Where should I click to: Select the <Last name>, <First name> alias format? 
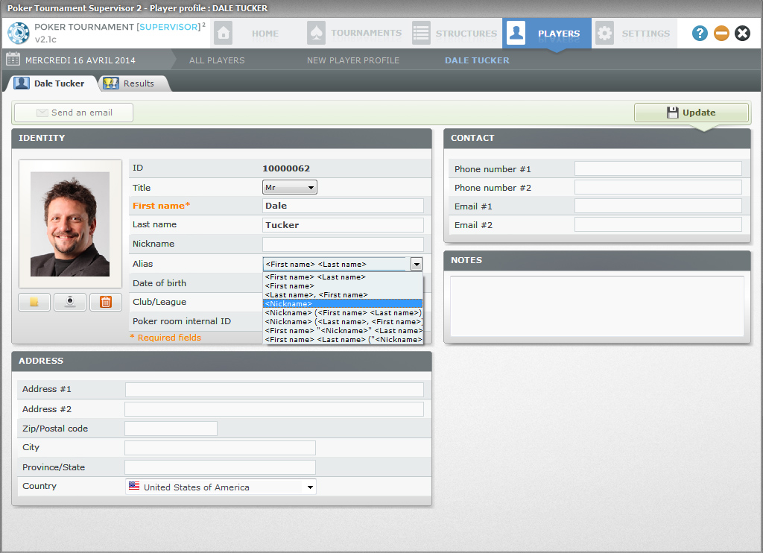pyautogui.click(x=343, y=295)
